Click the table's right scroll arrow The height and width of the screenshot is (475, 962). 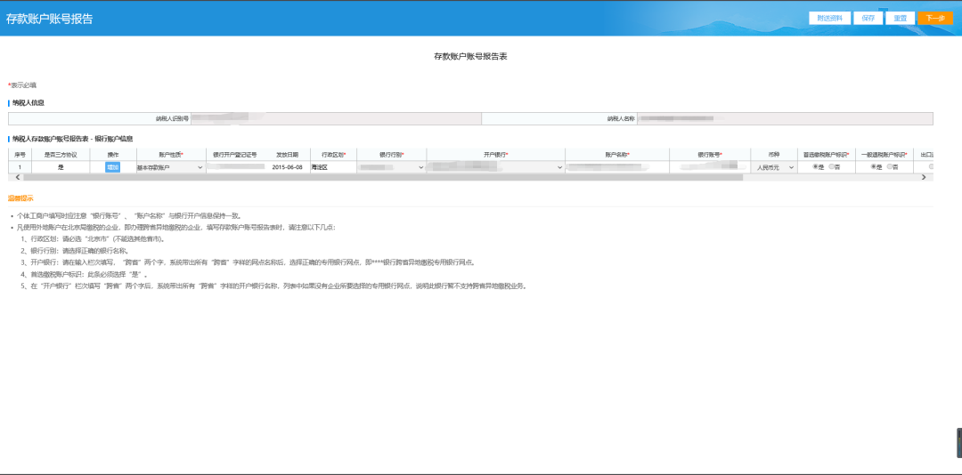tap(924, 177)
